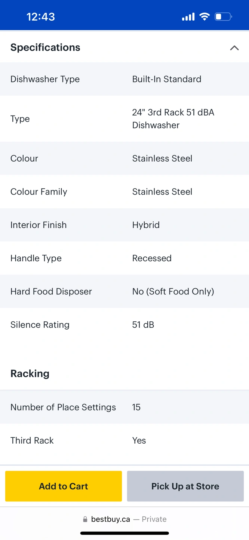The height and width of the screenshot is (540, 249).
Task: Tap the Racking section heading
Action: [30, 373]
